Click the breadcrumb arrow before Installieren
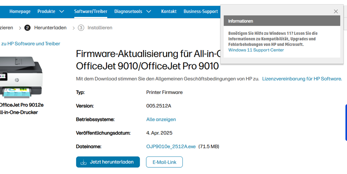The width and height of the screenshot is (347, 174). click(74, 28)
